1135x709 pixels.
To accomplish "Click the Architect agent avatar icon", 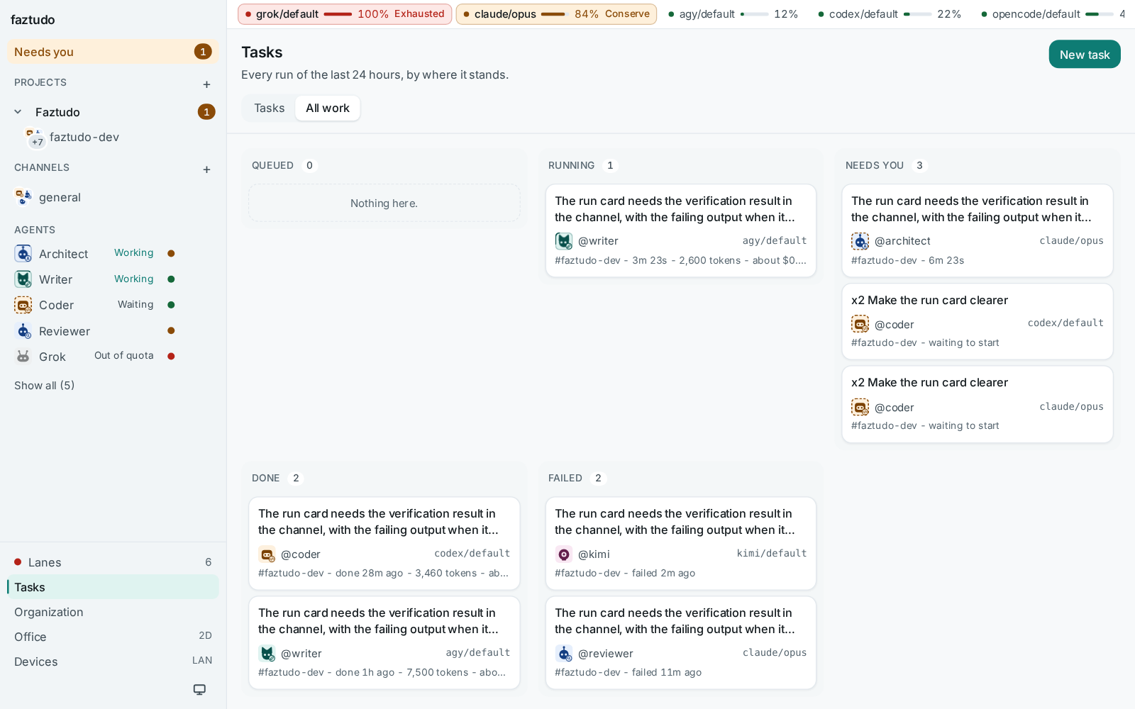I will pos(23,254).
